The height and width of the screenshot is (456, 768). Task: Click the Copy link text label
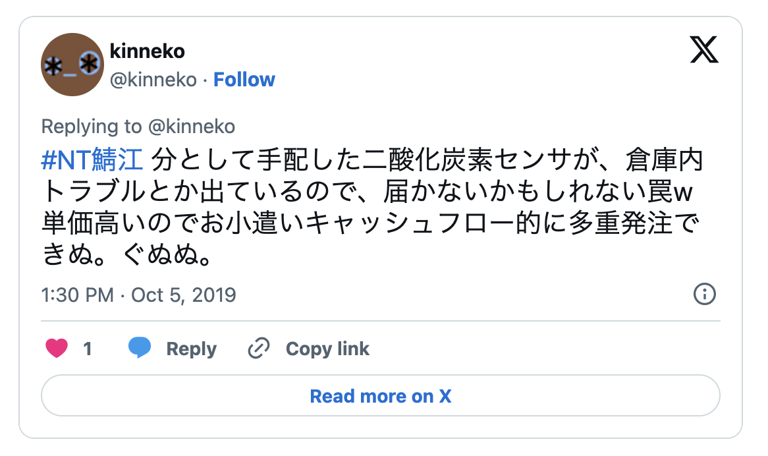(327, 349)
